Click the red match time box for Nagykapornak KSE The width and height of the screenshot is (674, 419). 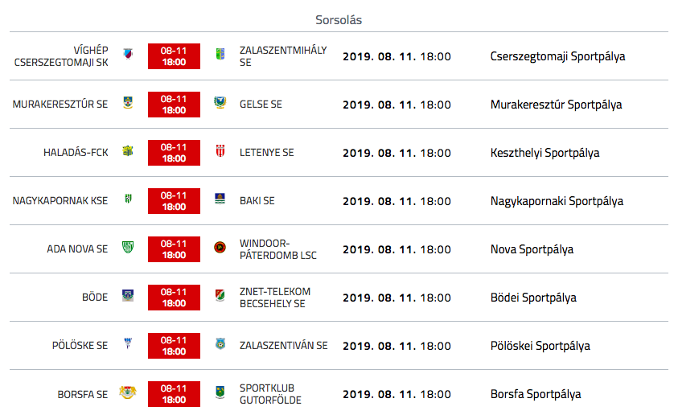click(174, 201)
